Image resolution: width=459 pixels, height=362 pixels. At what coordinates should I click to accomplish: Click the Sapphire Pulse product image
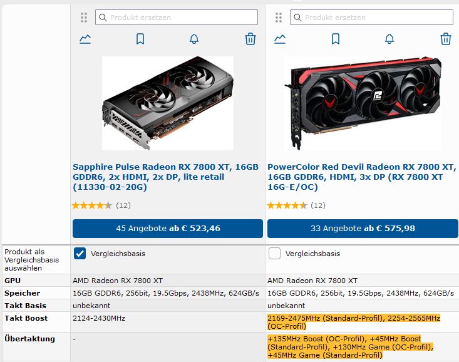[x=168, y=103]
